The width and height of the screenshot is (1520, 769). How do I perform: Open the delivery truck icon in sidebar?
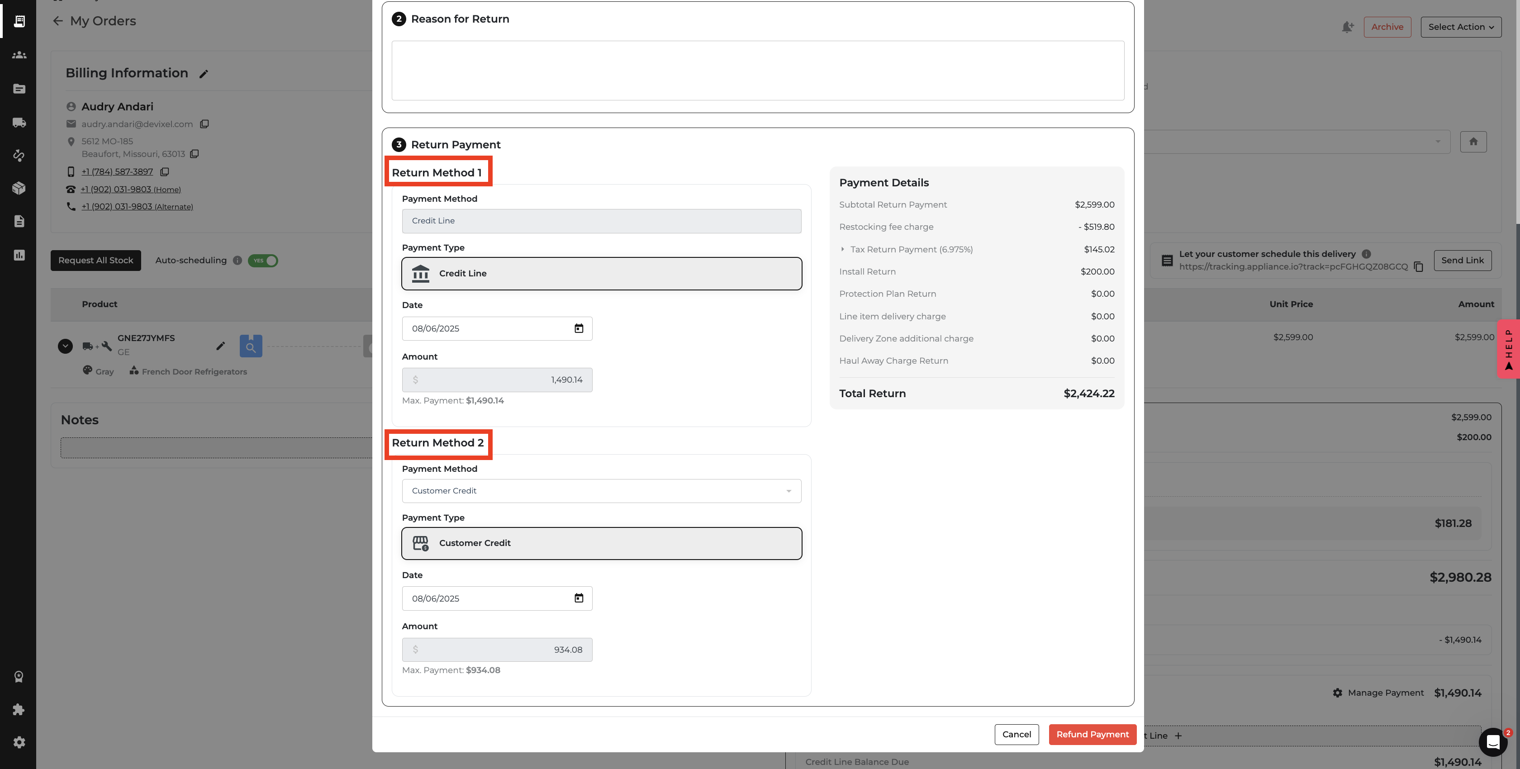coord(19,122)
